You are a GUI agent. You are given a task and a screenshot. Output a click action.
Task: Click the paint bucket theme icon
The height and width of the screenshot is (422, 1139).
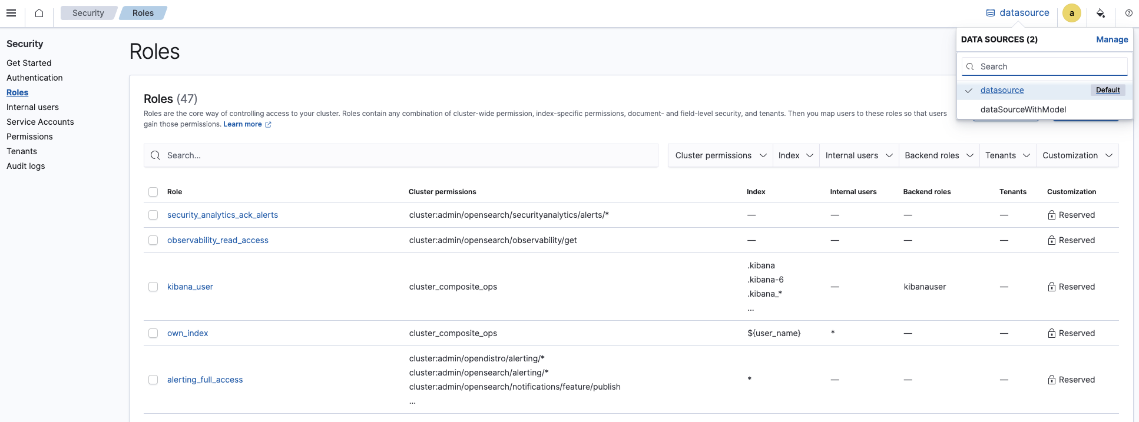[x=1100, y=13]
